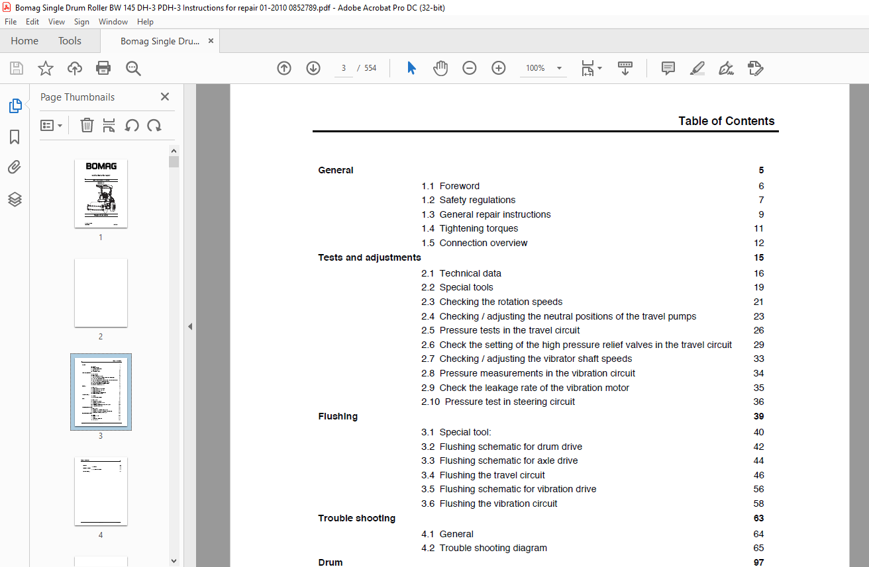Viewport: 869px width, 567px height.
Task: Click the stamp tool icon
Action: 755,68
